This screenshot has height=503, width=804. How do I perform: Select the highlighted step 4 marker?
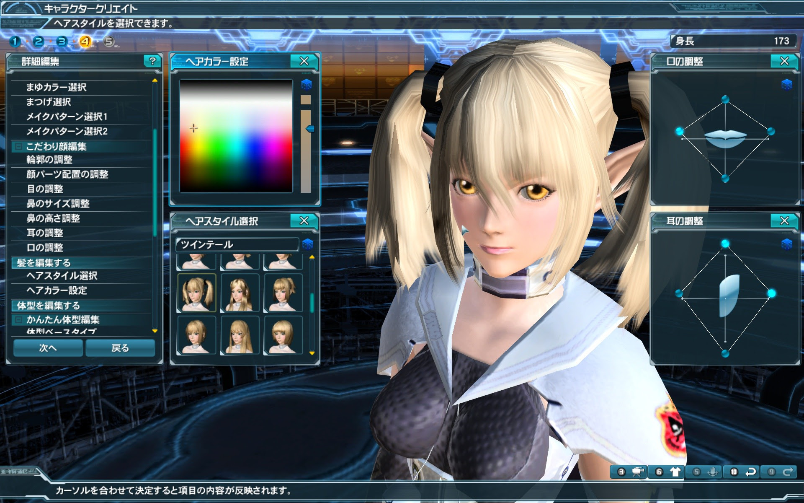(x=85, y=41)
